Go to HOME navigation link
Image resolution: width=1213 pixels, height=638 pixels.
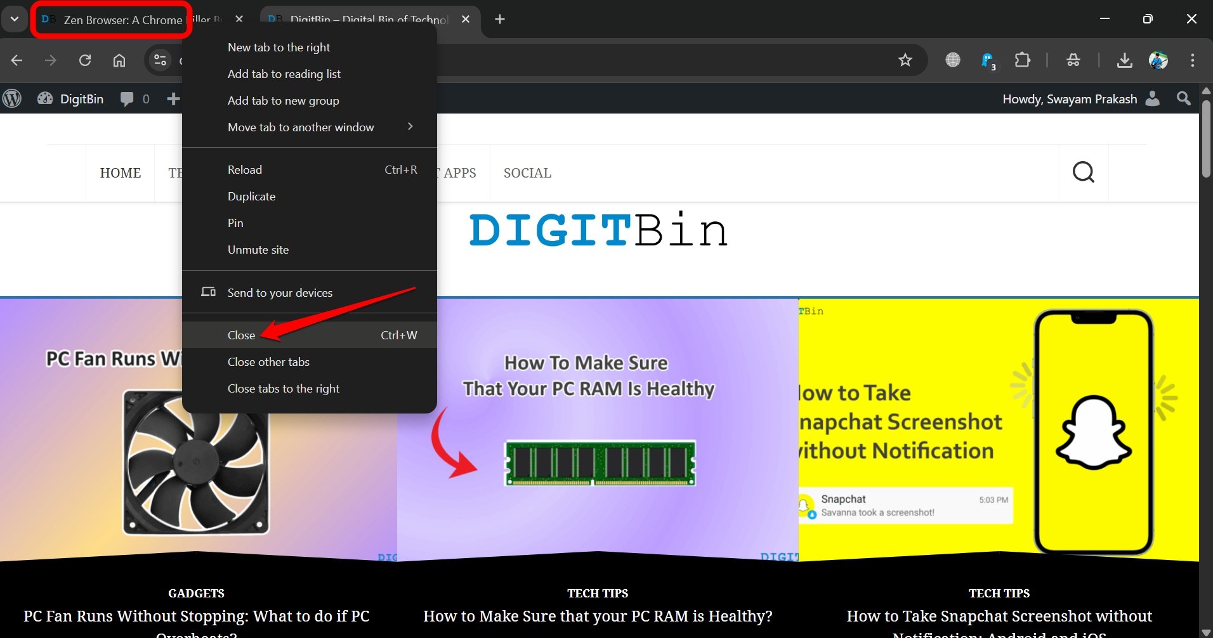tap(121, 173)
